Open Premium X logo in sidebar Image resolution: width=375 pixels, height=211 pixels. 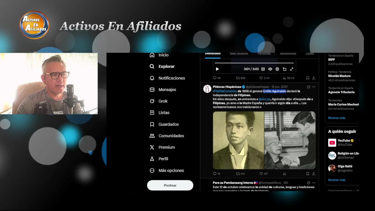[x=162, y=147]
